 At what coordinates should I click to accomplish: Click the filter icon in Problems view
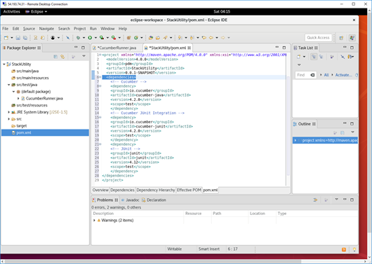[315, 200]
